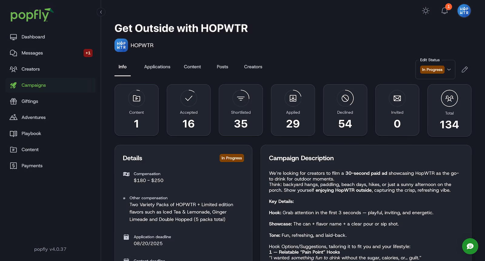This screenshot has width=485, height=261.
Task: Click the Other compensation label
Action: click(149, 198)
